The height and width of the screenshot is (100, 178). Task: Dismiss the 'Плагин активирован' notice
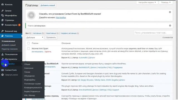(x=170, y=26)
